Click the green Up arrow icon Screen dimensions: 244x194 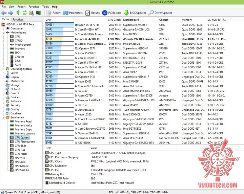click(x=18, y=13)
